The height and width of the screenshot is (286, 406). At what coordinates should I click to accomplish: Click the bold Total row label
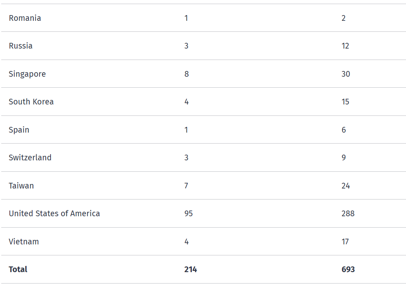tap(18, 269)
